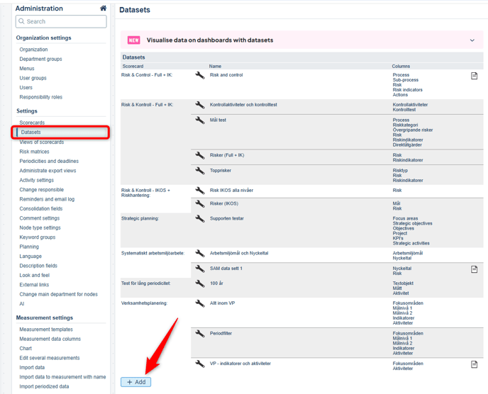Expand the Visualise data on dashboards banner
This screenshot has height=394, width=488.
(x=472, y=40)
